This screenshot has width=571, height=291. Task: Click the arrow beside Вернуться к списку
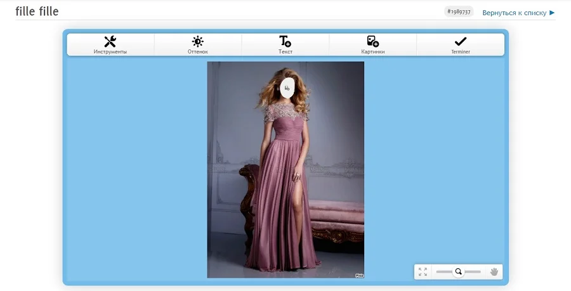pyautogui.click(x=552, y=13)
